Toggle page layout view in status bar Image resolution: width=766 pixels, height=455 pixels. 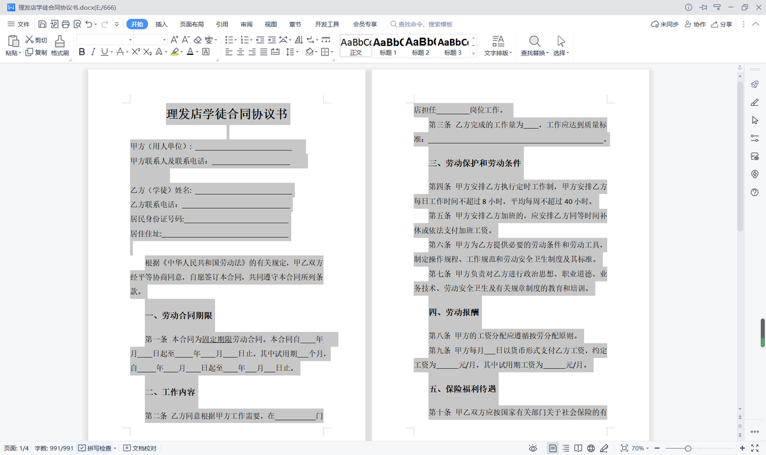[553, 448]
